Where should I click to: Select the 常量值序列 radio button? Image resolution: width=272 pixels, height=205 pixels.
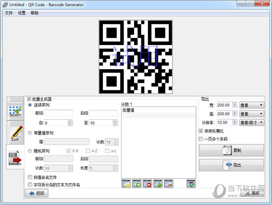point(30,133)
